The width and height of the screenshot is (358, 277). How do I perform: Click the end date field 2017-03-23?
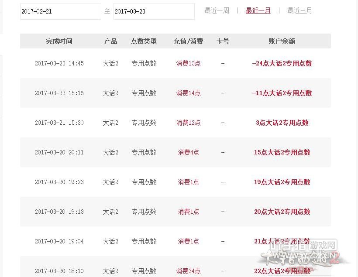[x=154, y=11]
